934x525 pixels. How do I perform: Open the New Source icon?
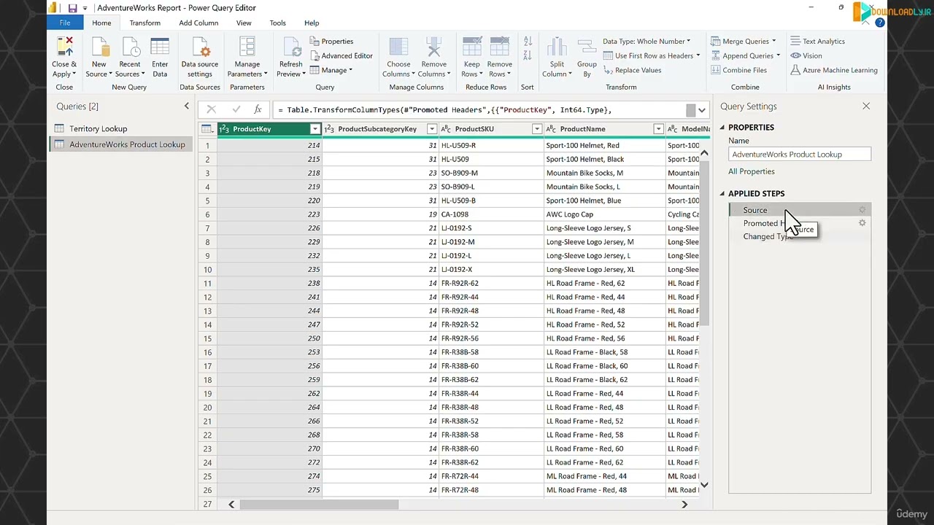[99, 47]
